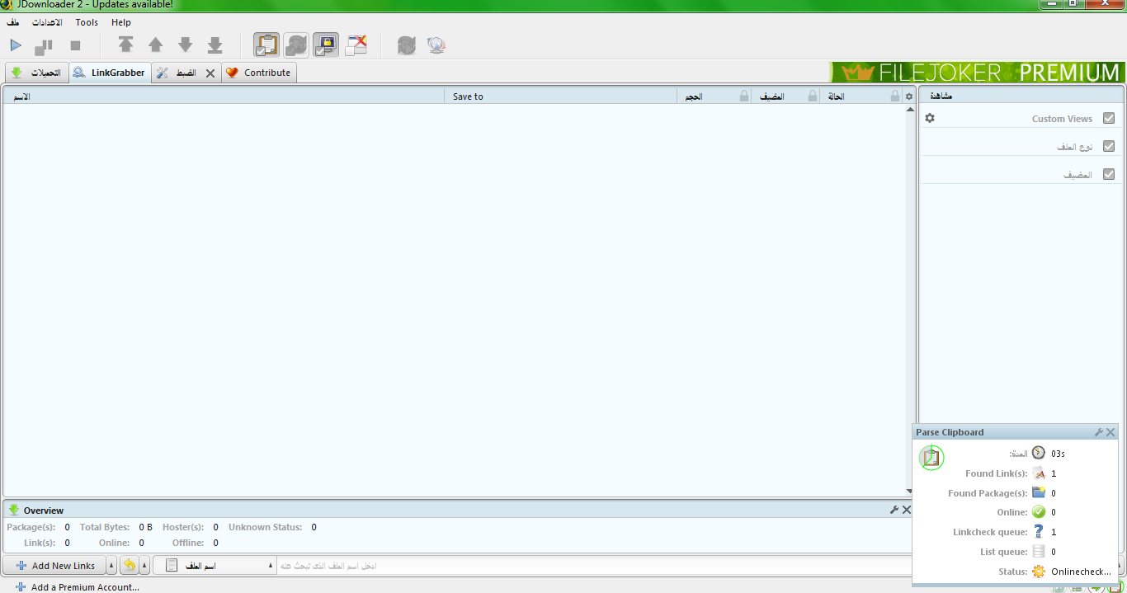Close the Parse Clipboard popup
The height and width of the screenshot is (593, 1127).
coord(1110,432)
